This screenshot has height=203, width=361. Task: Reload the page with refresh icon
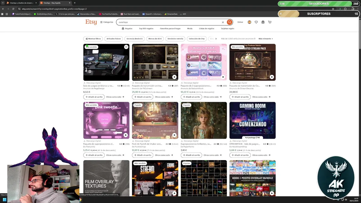[13, 9]
